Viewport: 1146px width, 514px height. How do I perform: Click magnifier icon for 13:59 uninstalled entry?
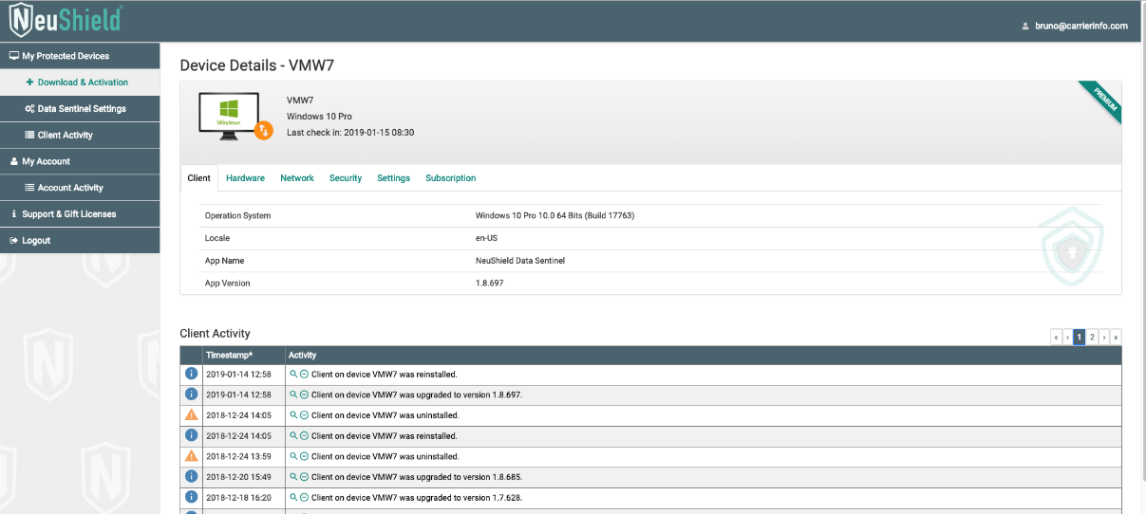293,456
